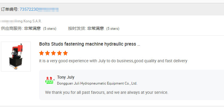Select the fourth orange rating star
Viewport: 224px width, 109px height.
(x=59, y=53)
